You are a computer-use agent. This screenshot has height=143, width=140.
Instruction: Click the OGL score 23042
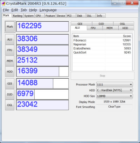tap(42, 105)
